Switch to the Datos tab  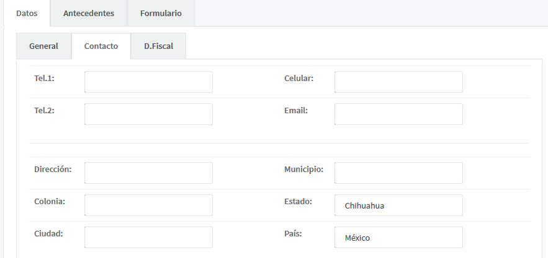pos(26,13)
